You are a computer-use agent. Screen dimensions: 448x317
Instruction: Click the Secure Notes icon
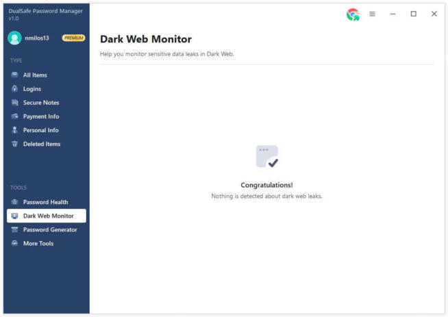pyautogui.click(x=14, y=103)
